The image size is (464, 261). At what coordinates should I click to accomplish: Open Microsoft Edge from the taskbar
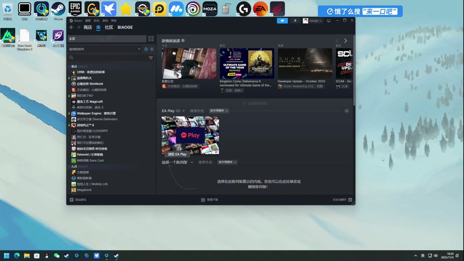[x=17, y=256]
